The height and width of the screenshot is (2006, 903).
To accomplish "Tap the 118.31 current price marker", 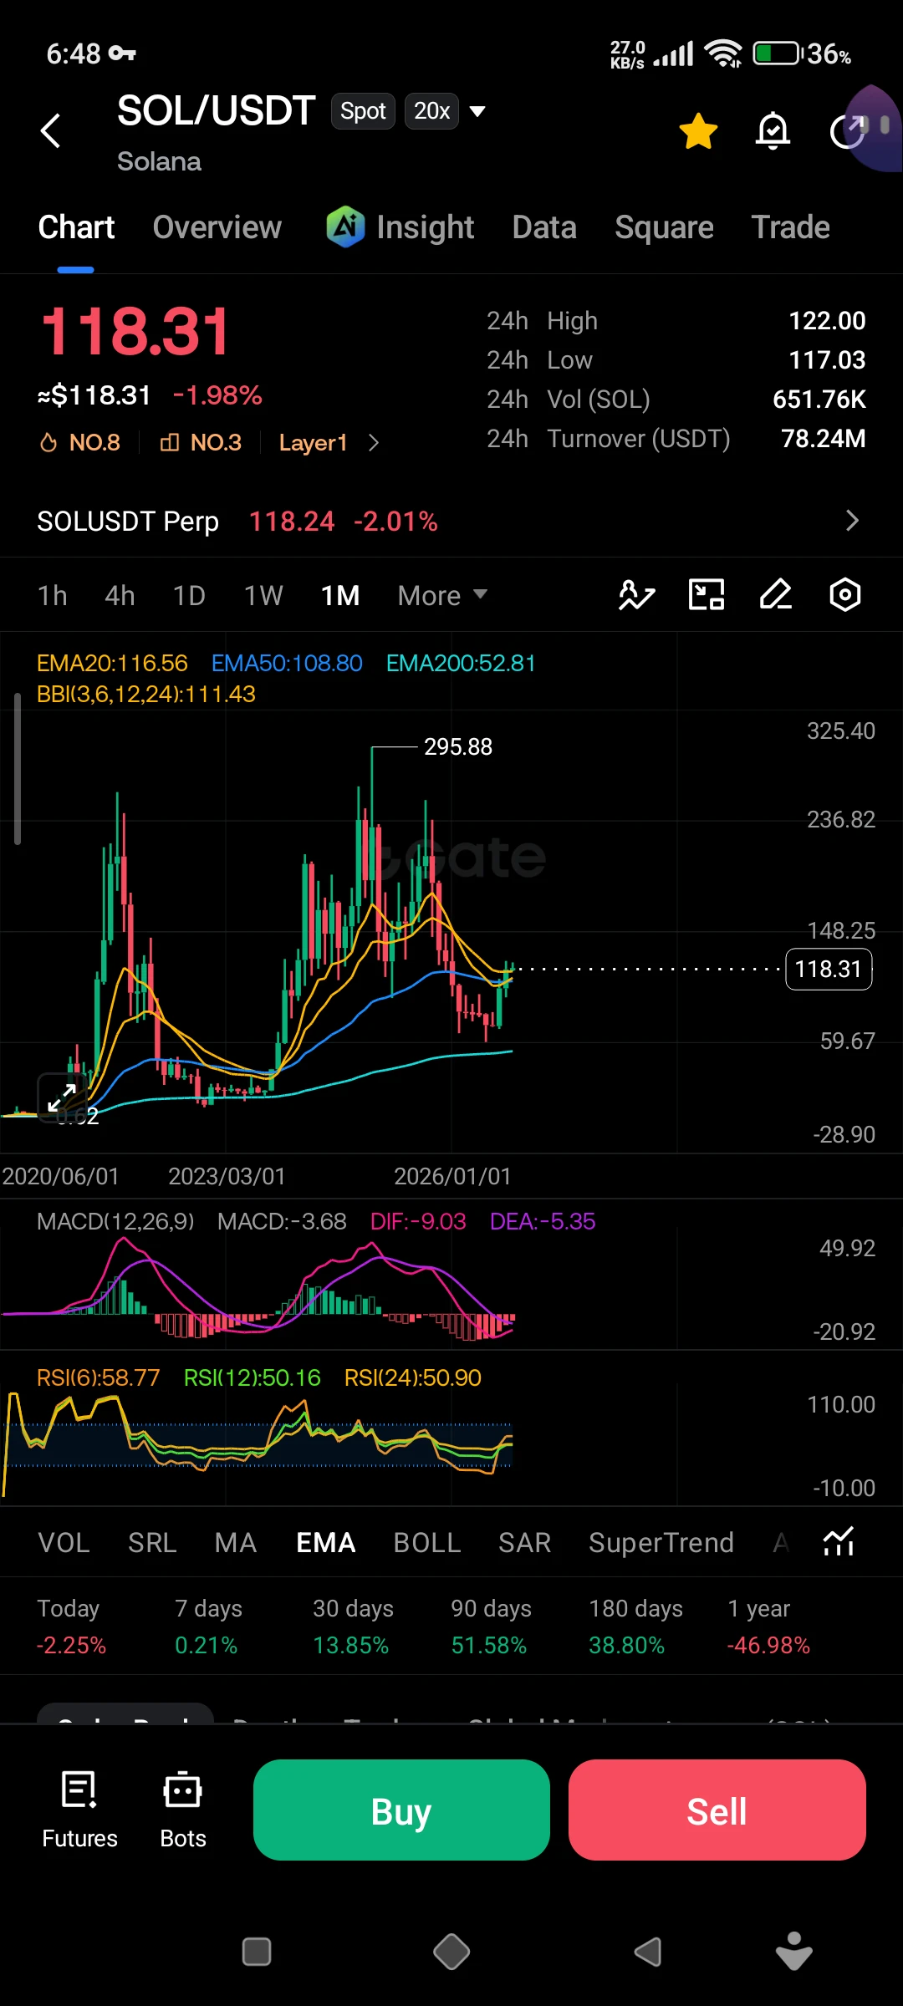I will pyautogui.click(x=829, y=970).
